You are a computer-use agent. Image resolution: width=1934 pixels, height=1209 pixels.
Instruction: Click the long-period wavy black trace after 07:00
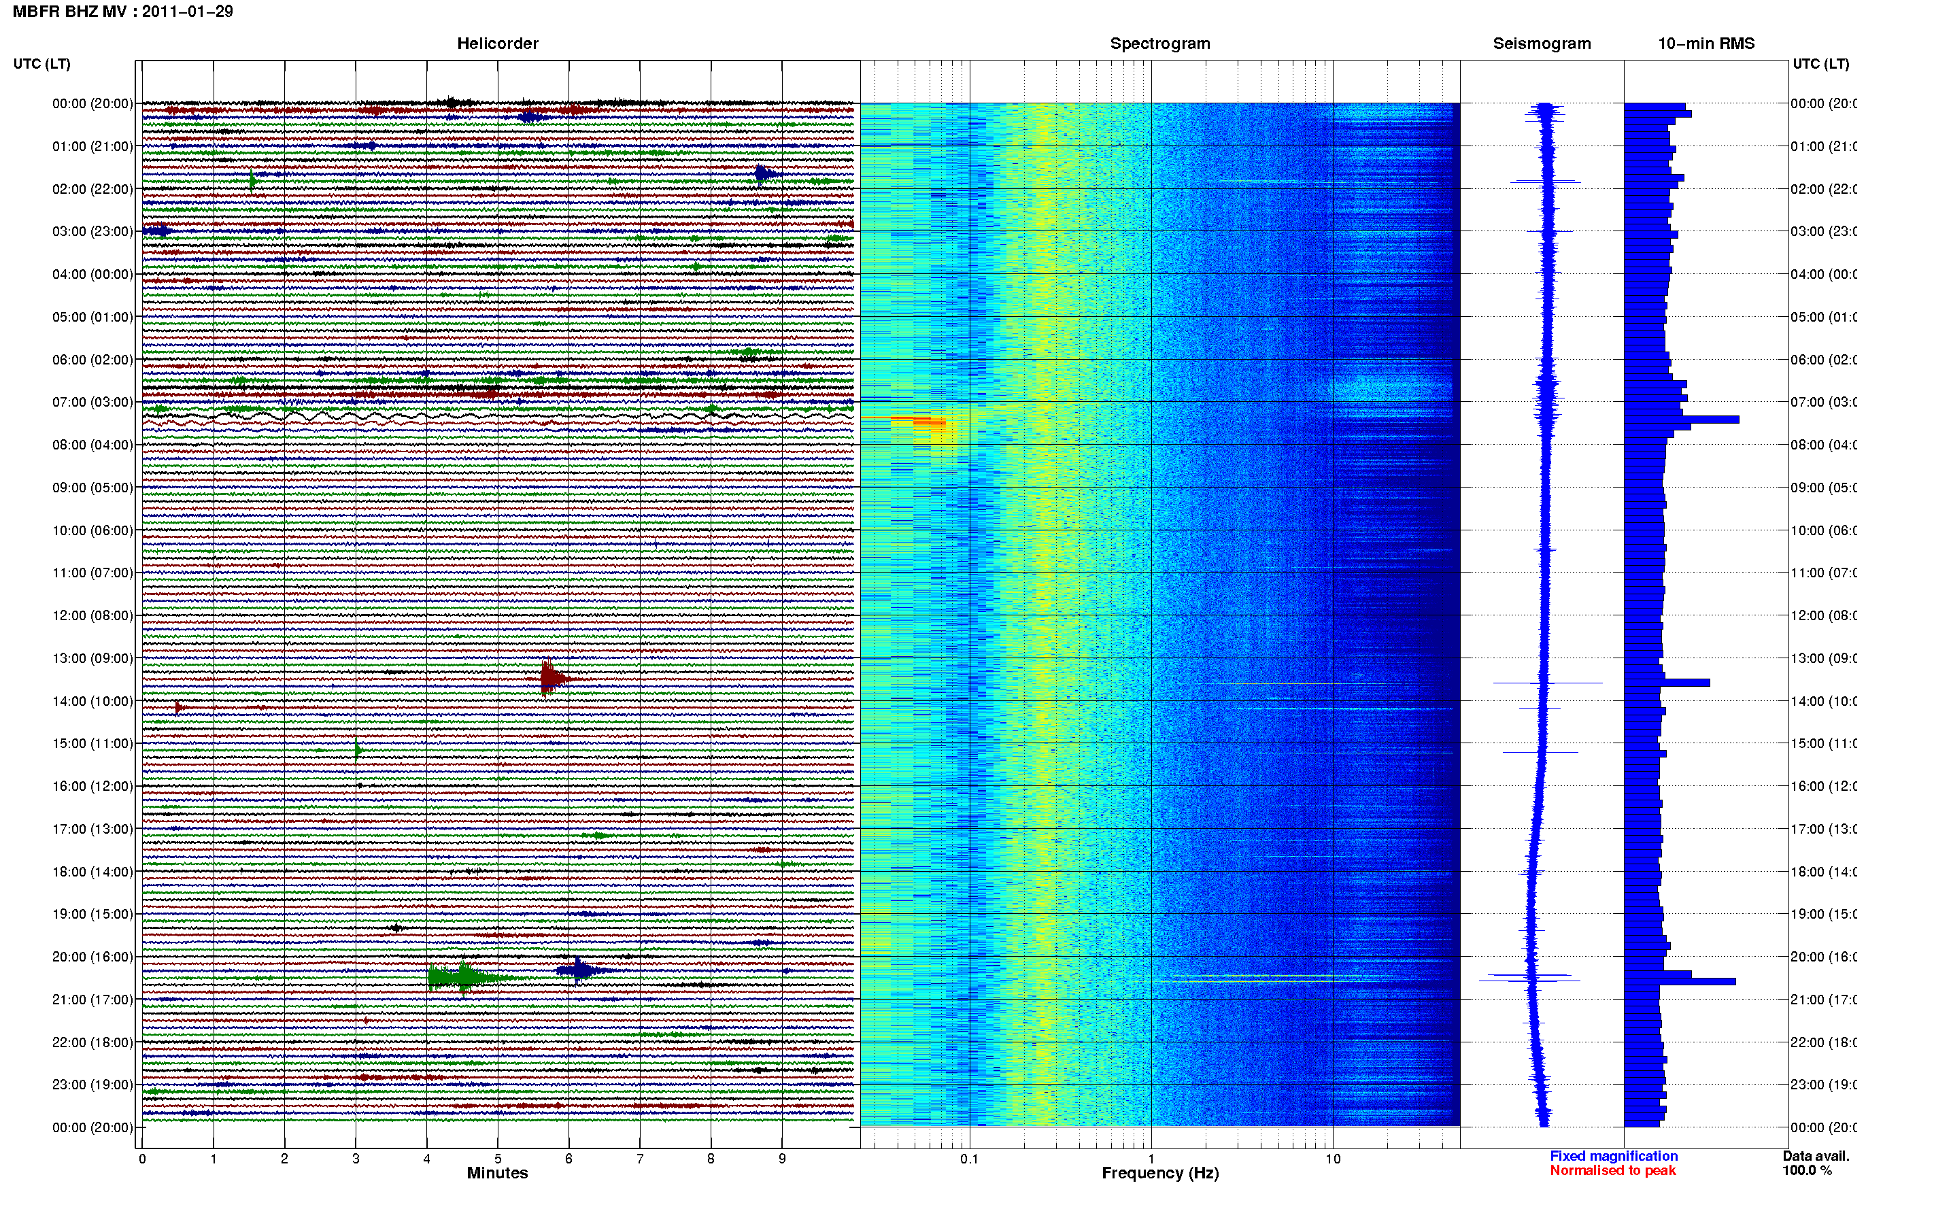tap(497, 417)
